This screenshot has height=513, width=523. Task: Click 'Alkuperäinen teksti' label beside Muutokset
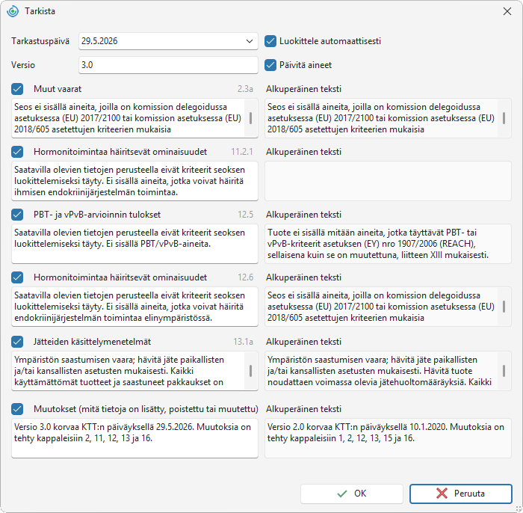click(x=303, y=409)
